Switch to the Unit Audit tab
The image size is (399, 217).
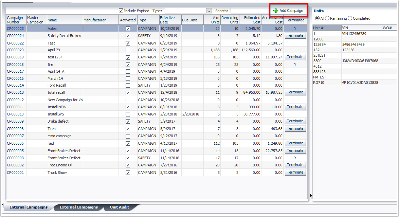(x=119, y=207)
